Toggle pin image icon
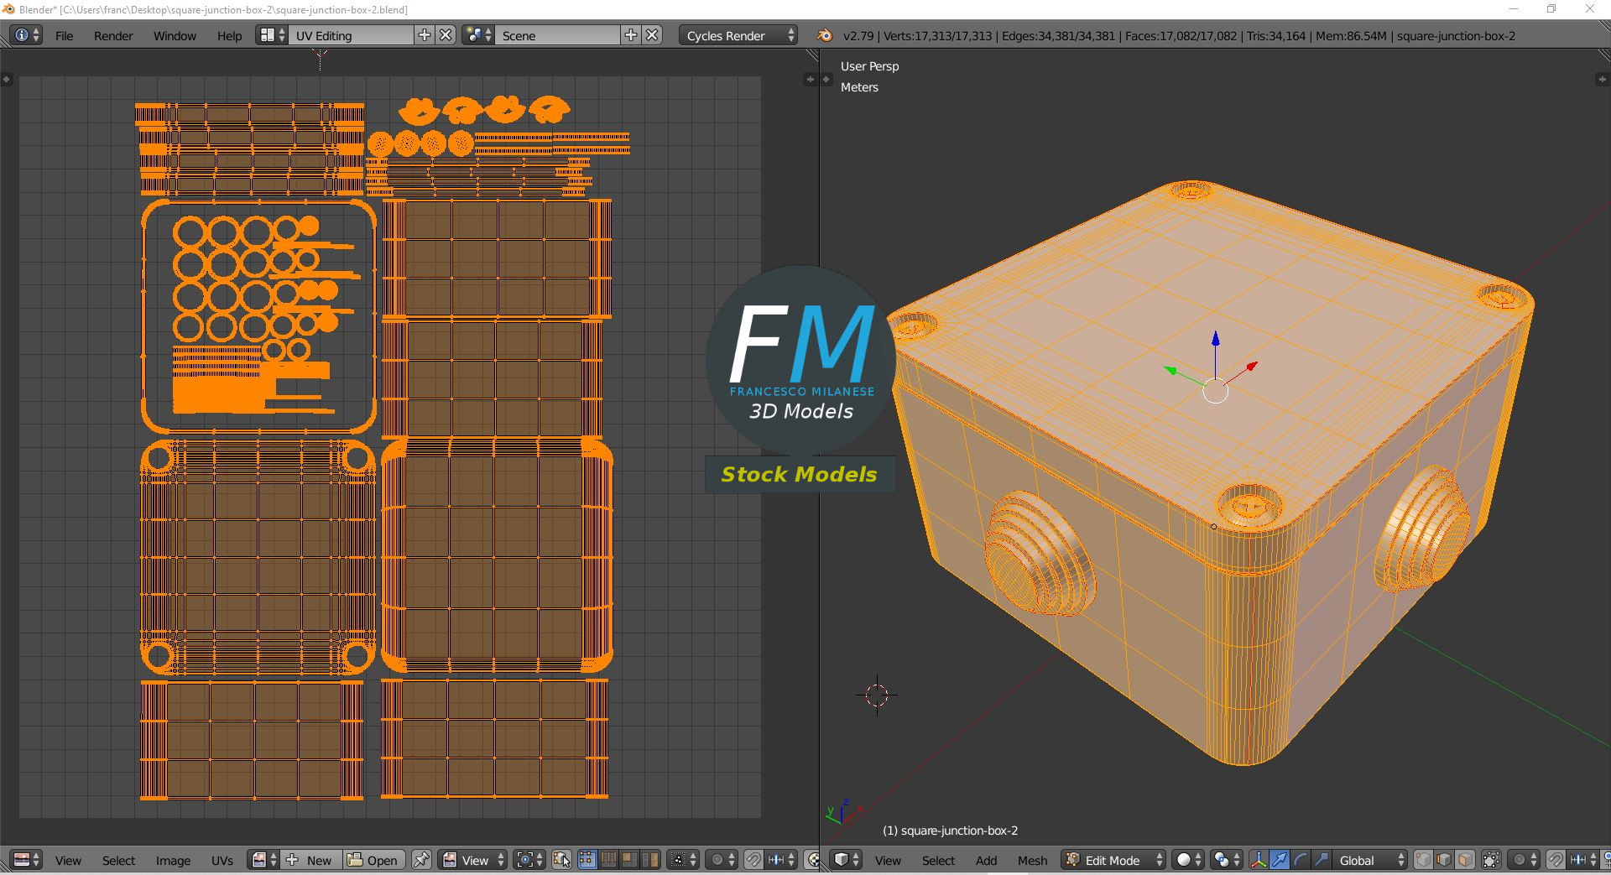 point(421,860)
